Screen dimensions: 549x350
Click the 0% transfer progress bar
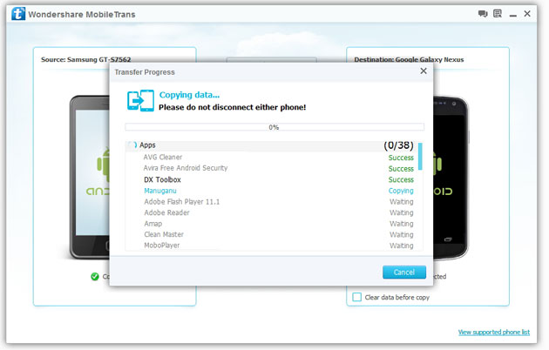click(274, 127)
